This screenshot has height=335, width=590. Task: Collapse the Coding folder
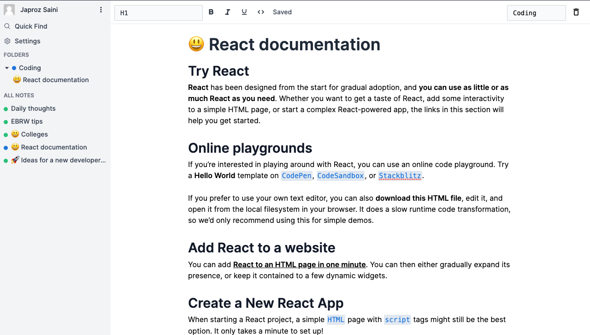(x=7, y=68)
